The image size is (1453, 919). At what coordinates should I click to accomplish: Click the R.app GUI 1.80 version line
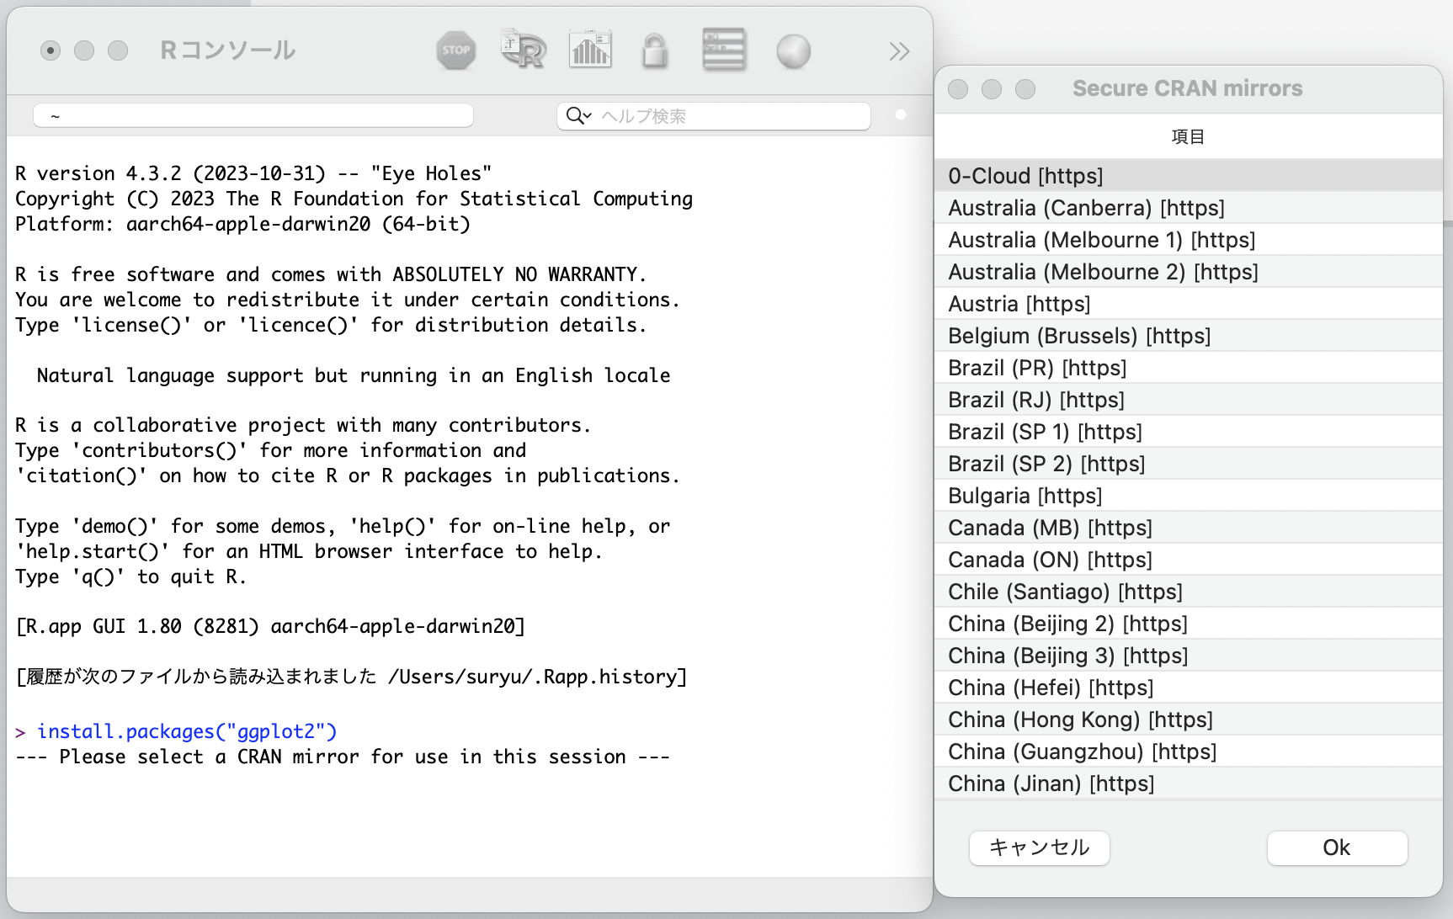pos(270,626)
